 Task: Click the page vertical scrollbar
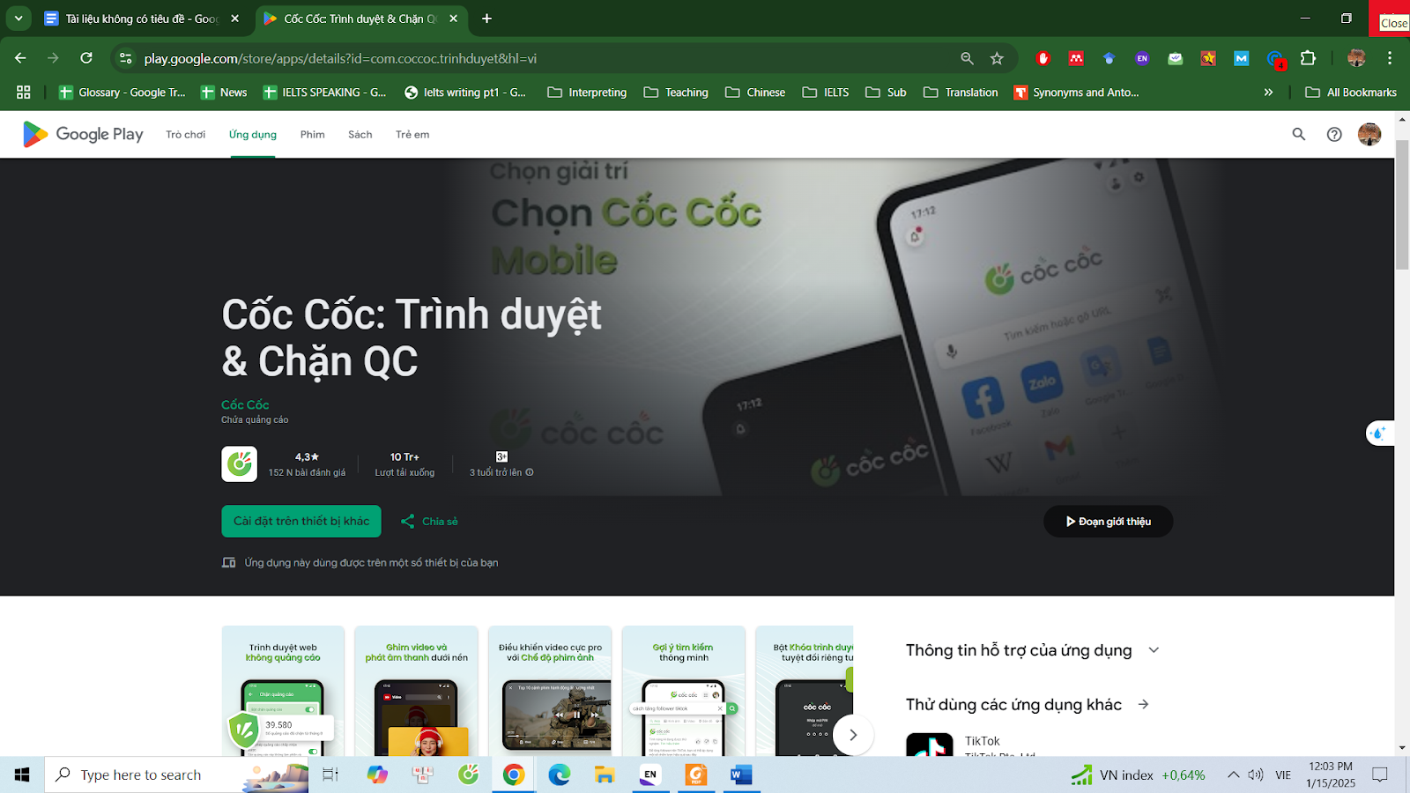pyautogui.click(x=1402, y=204)
